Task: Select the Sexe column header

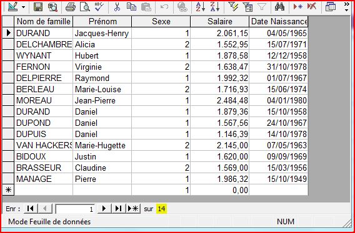Action: (161, 21)
